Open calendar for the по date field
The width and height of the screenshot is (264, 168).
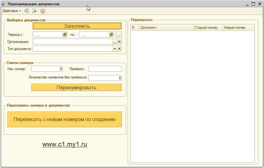111,35
